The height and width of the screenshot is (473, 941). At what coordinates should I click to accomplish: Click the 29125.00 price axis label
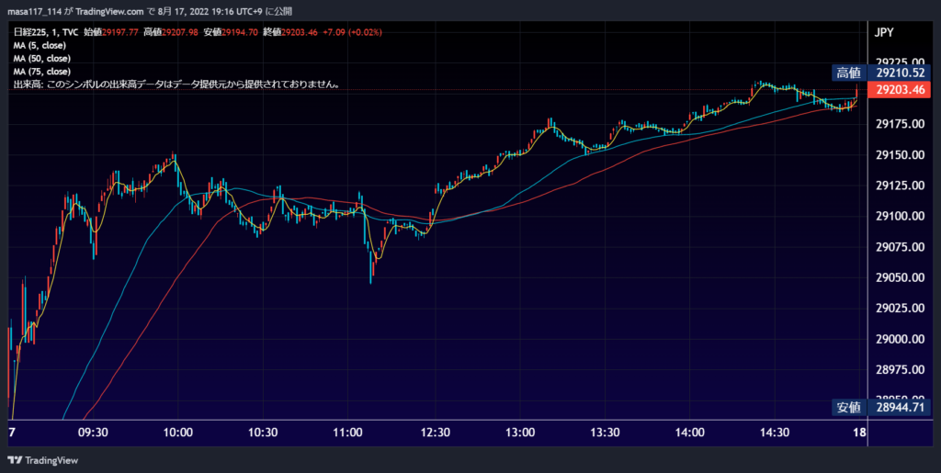coord(901,186)
